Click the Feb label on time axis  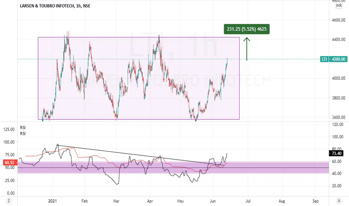point(85,201)
